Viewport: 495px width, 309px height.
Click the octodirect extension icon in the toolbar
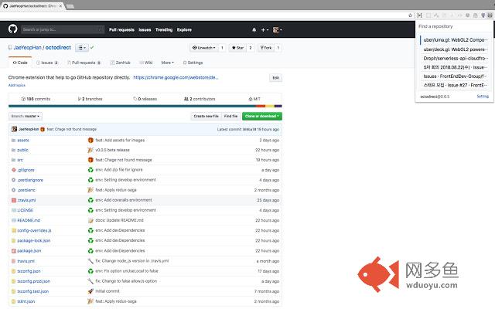pos(490,15)
